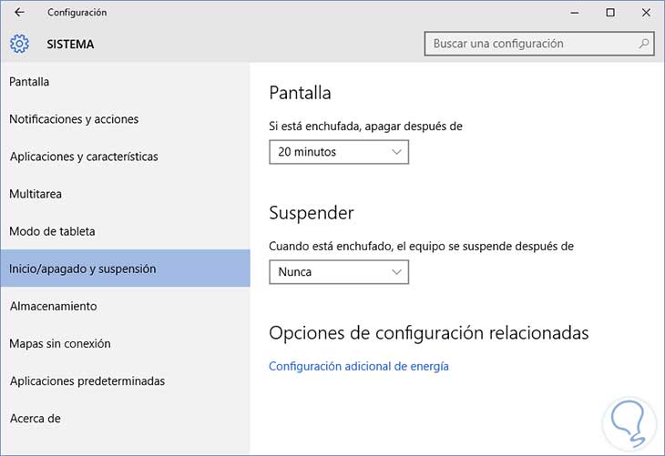This screenshot has width=665, height=456.
Task: Open Notificaciones y acciones section
Action: pyautogui.click(x=74, y=119)
